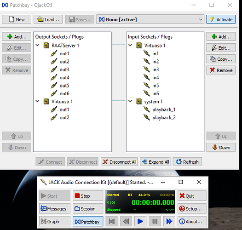The width and height of the screenshot is (242, 230).
Task: Click the QjackCtl Patchbay title bar icon
Action: 5,5
